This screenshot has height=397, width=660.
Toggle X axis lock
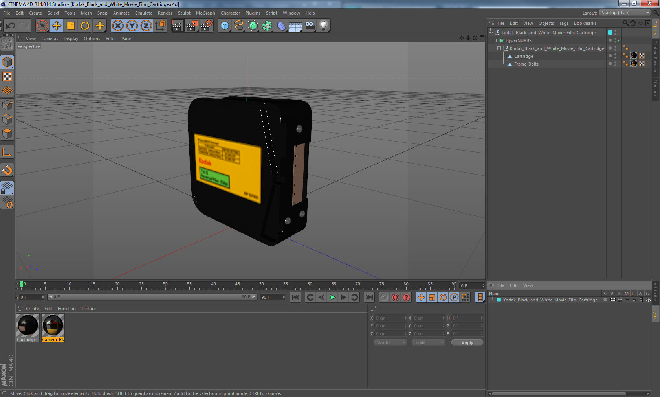(118, 26)
